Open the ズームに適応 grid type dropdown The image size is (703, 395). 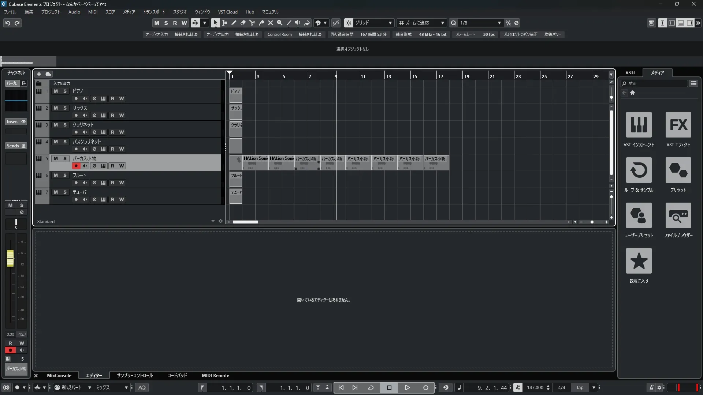pyautogui.click(x=442, y=23)
